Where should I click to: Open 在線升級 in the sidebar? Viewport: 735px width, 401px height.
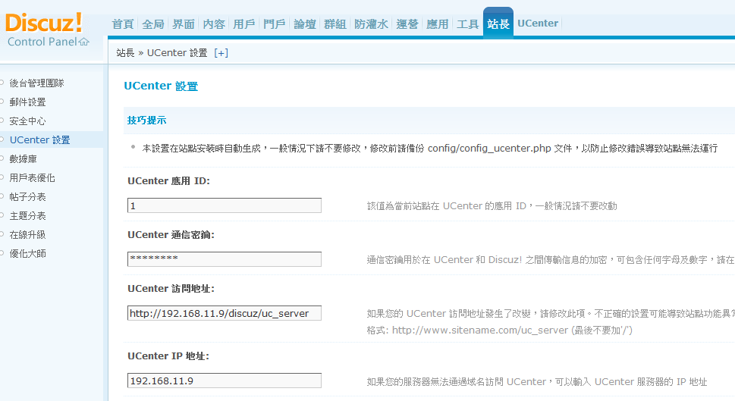coord(27,235)
